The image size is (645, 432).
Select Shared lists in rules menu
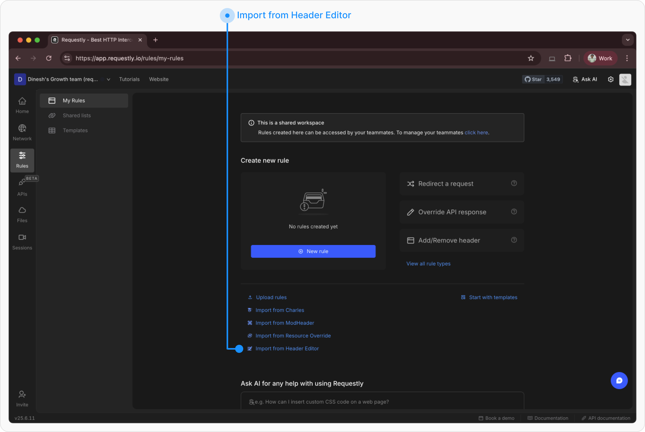[76, 115]
